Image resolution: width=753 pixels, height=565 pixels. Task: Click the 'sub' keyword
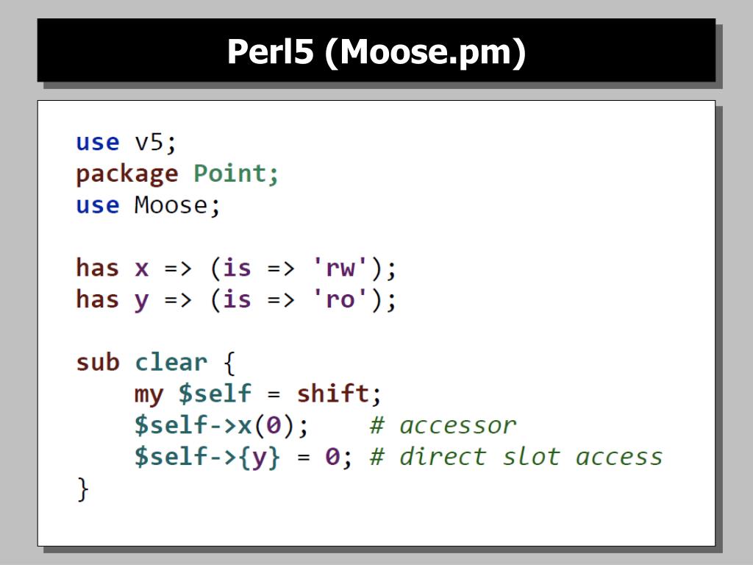click(x=98, y=362)
